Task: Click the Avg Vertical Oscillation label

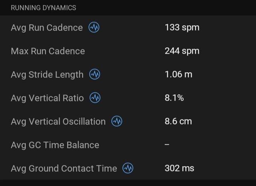Action: tap(58, 121)
